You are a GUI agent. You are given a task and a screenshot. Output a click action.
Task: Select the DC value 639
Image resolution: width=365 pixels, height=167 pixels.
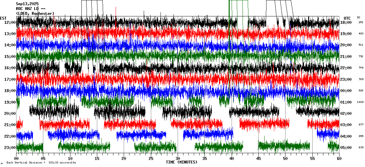tap(361, 148)
